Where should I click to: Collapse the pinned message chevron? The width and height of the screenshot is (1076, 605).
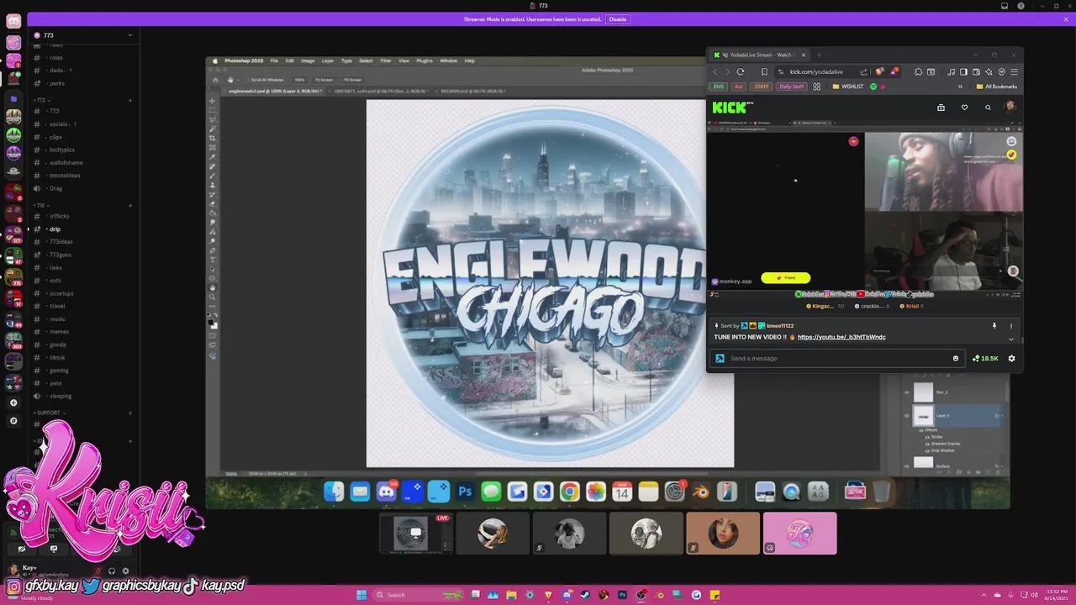tap(1011, 339)
